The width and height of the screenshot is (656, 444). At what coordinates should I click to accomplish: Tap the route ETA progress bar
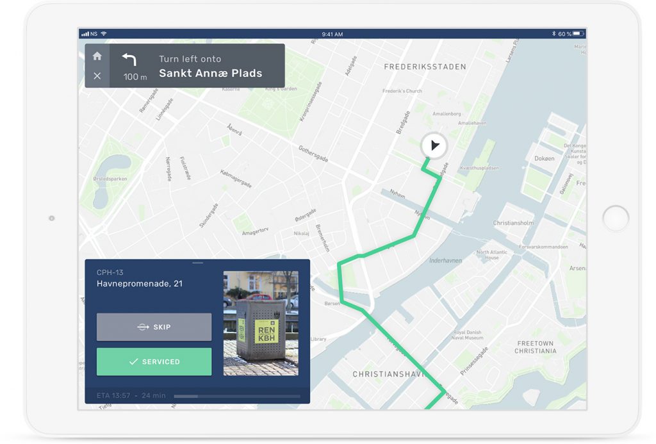pyautogui.click(x=237, y=396)
